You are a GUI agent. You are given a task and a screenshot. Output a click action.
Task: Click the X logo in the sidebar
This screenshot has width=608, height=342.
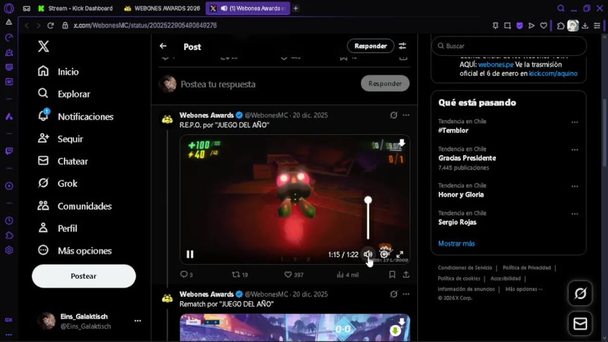(x=43, y=46)
